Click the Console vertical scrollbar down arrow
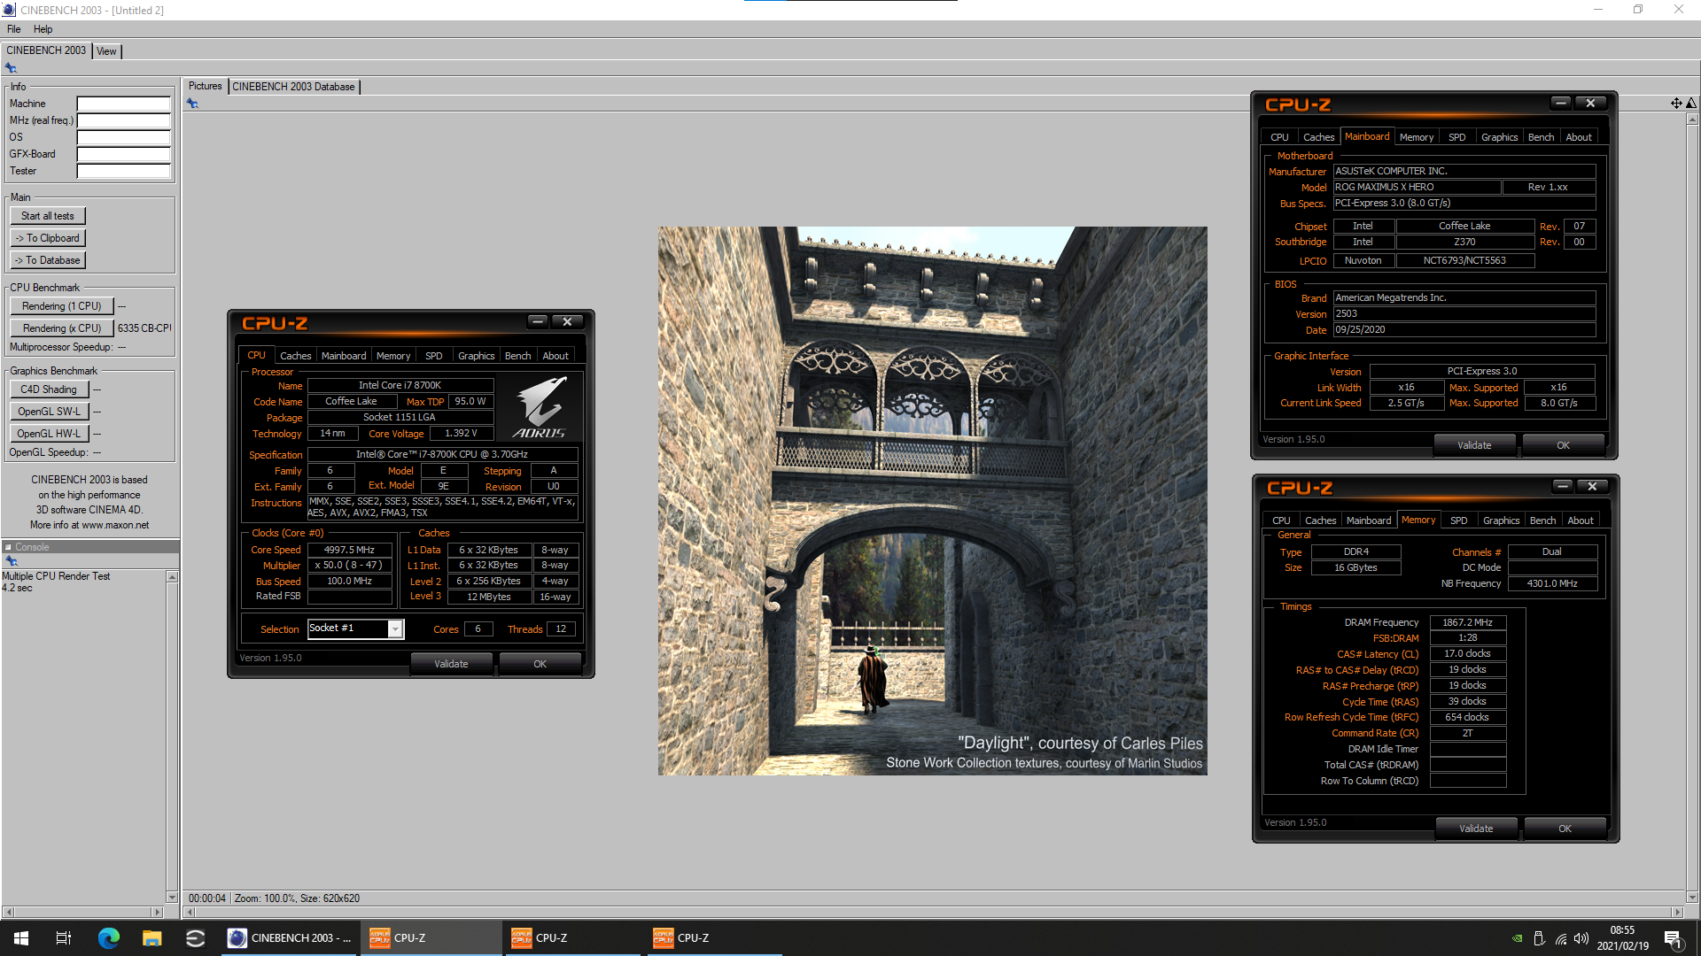This screenshot has width=1701, height=956. [x=172, y=897]
